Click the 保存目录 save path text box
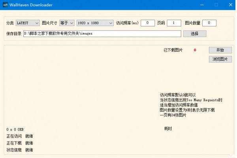 (x=102, y=33)
